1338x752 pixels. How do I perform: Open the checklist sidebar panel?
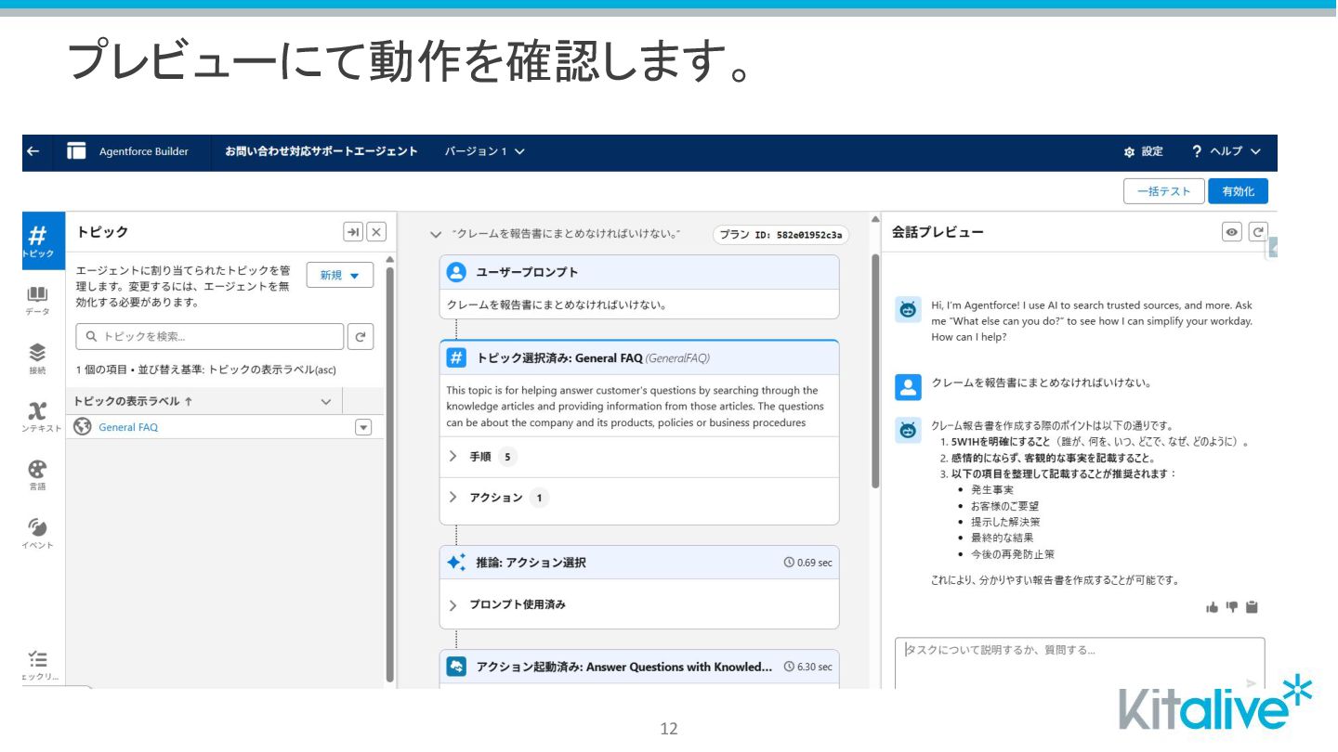pyautogui.click(x=38, y=665)
